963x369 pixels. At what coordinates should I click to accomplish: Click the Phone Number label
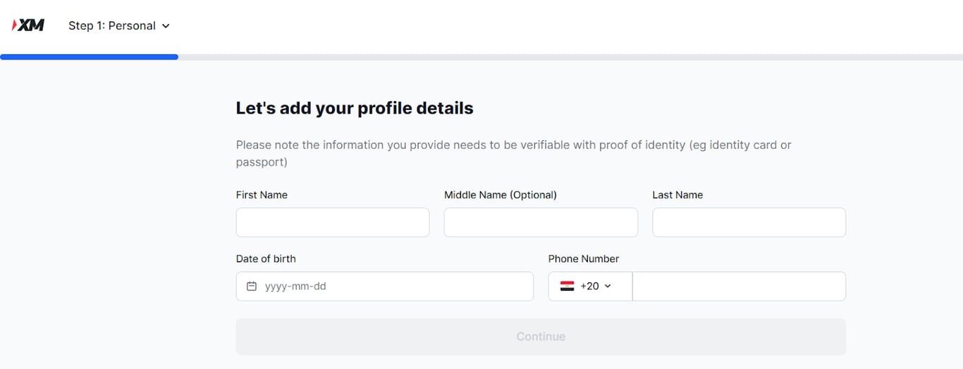tap(584, 259)
